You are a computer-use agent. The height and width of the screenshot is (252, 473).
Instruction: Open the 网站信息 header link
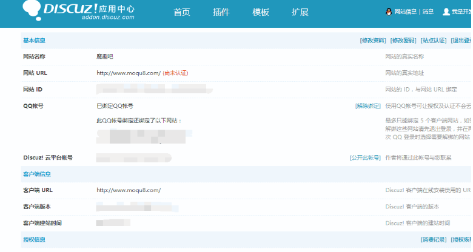point(406,12)
